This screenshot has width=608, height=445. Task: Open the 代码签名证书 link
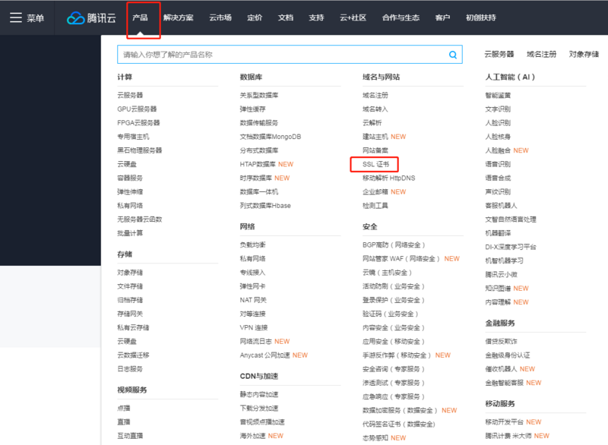398,424
